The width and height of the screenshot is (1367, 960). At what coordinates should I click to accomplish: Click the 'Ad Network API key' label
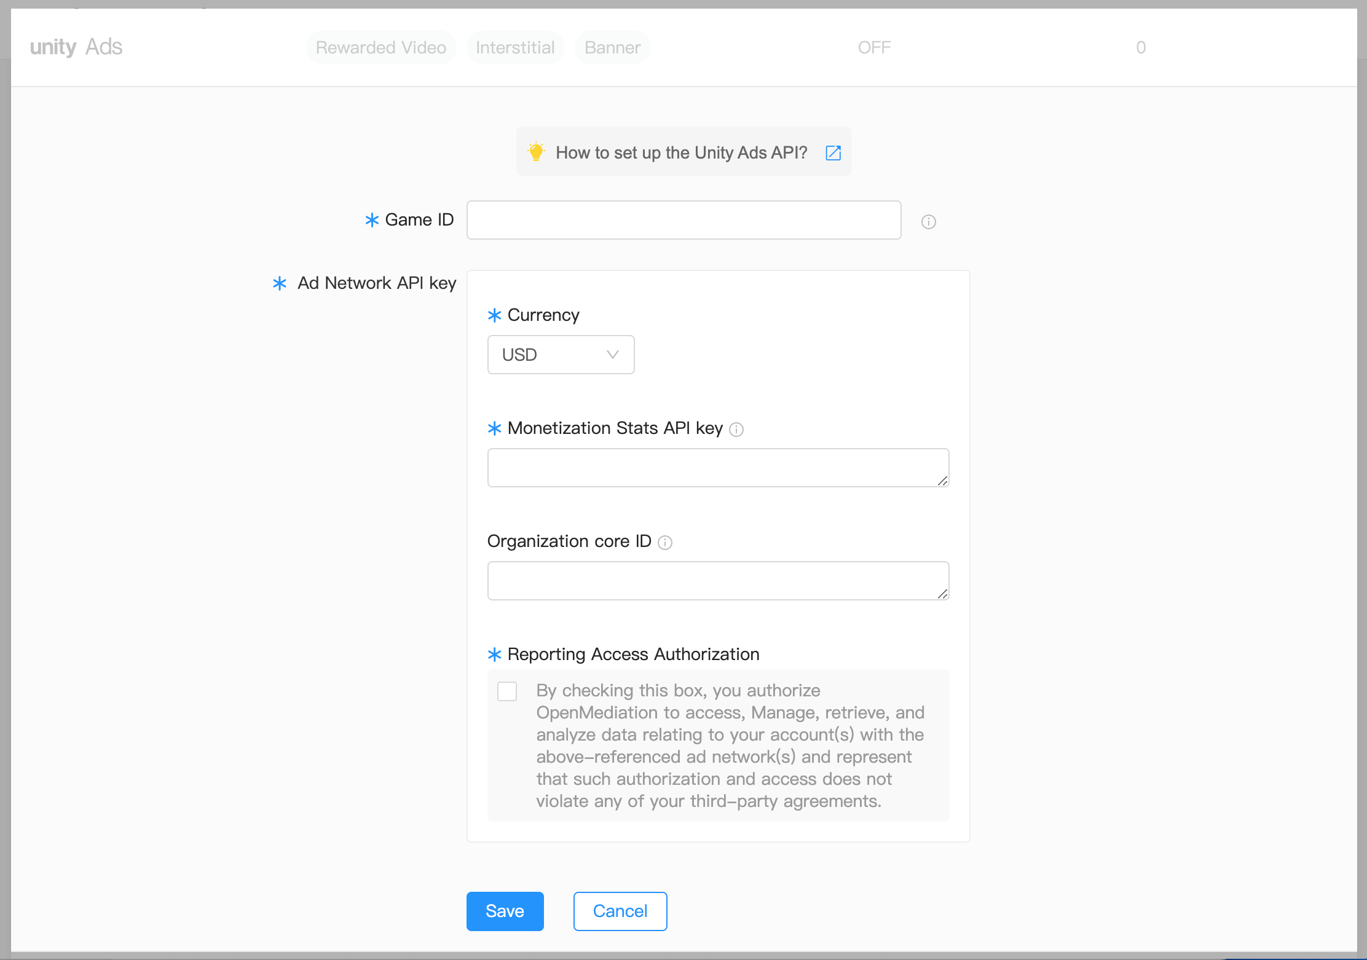pos(377,283)
